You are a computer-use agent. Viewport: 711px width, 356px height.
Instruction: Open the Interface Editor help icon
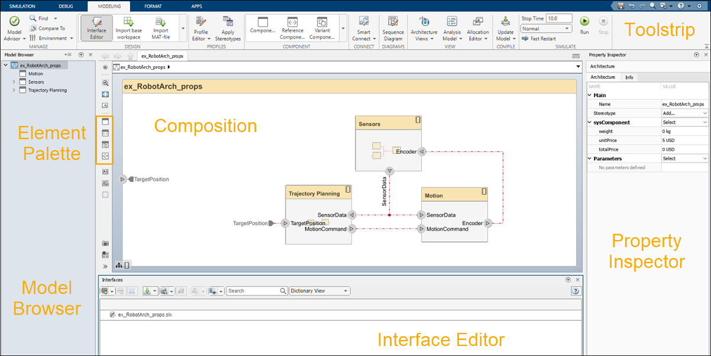pos(576,291)
